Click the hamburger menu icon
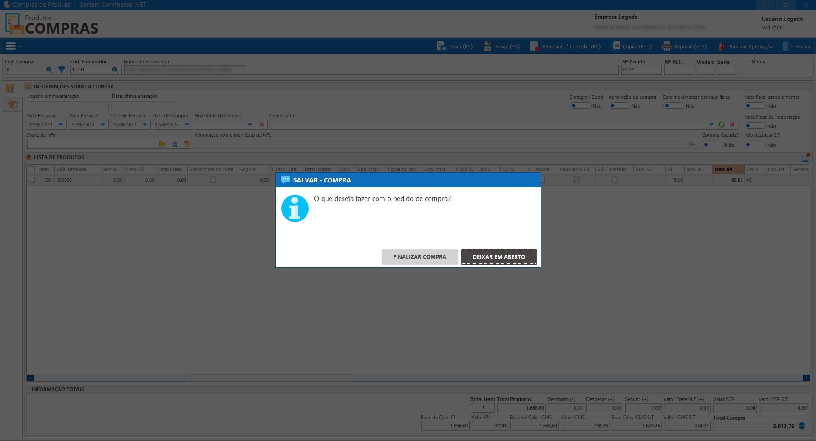The height and width of the screenshot is (441, 816). coord(11,46)
